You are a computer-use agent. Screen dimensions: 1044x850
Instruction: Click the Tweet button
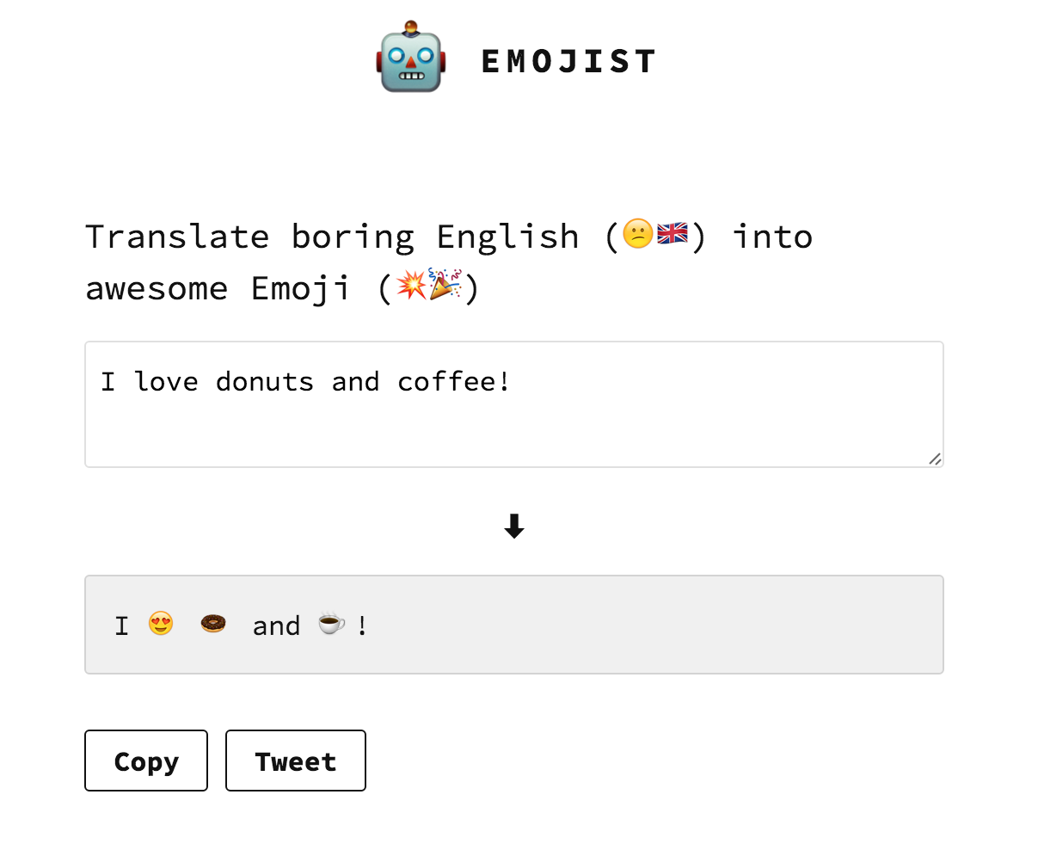point(295,761)
